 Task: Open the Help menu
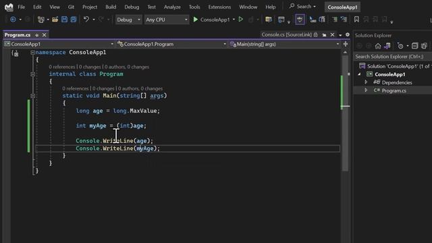270,7
